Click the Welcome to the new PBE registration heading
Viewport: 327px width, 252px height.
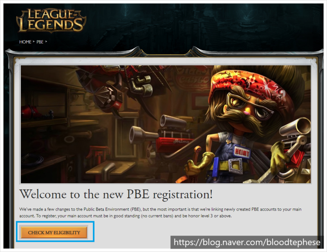pos(116,195)
